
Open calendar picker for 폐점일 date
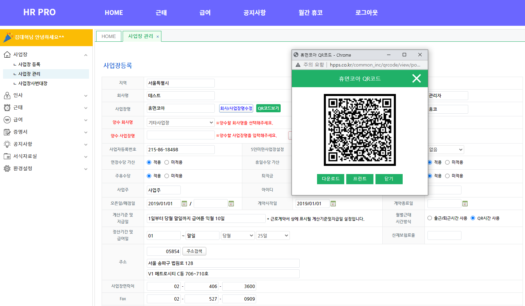point(231,204)
